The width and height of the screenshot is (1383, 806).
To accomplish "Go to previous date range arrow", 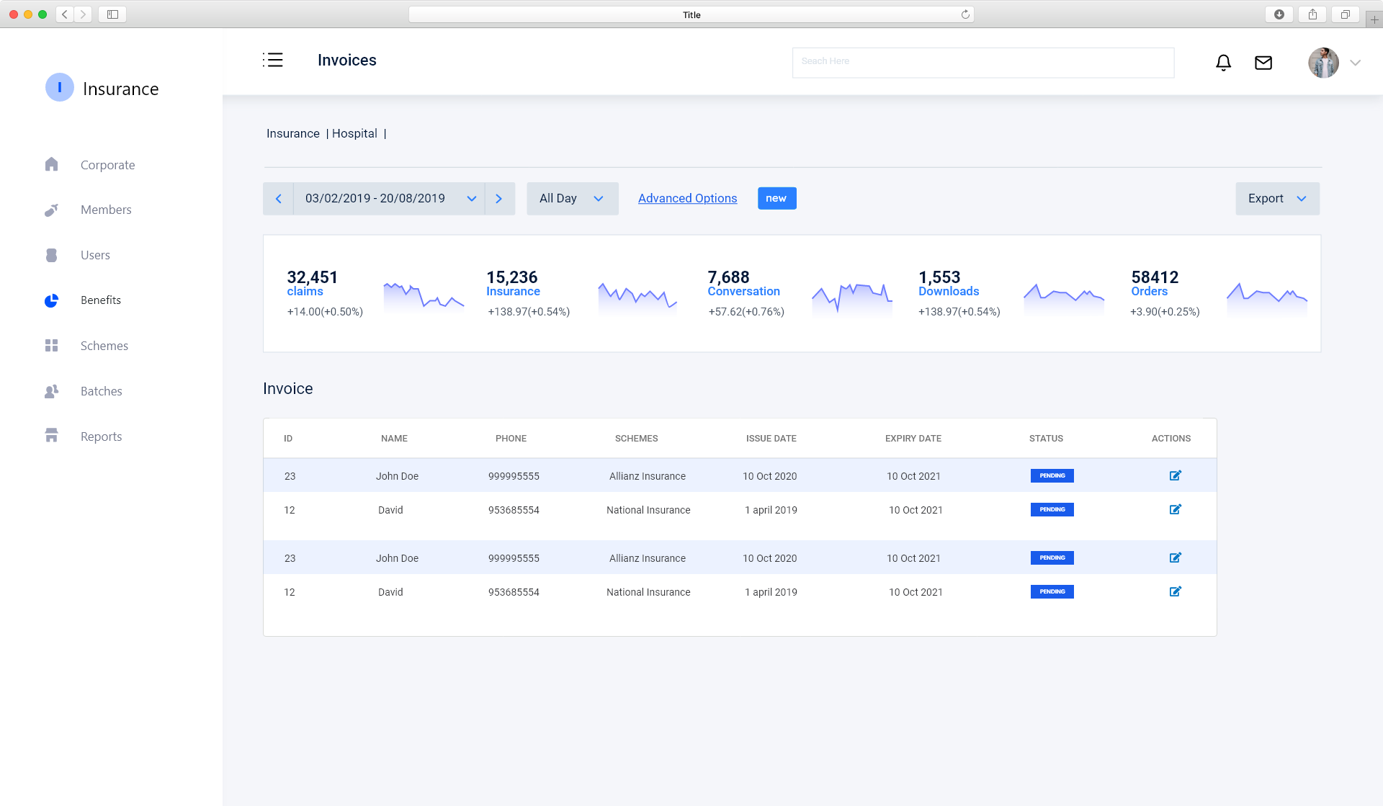I will 278,199.
